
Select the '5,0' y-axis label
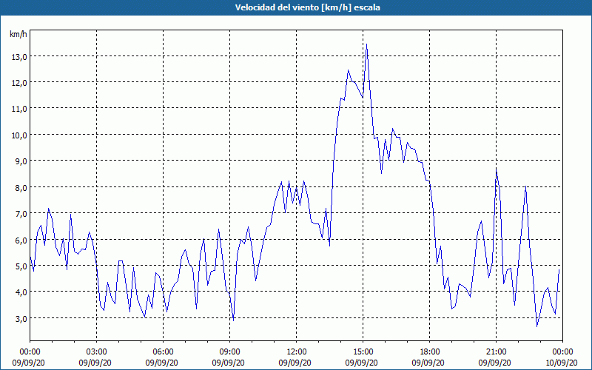pos(21,266)
